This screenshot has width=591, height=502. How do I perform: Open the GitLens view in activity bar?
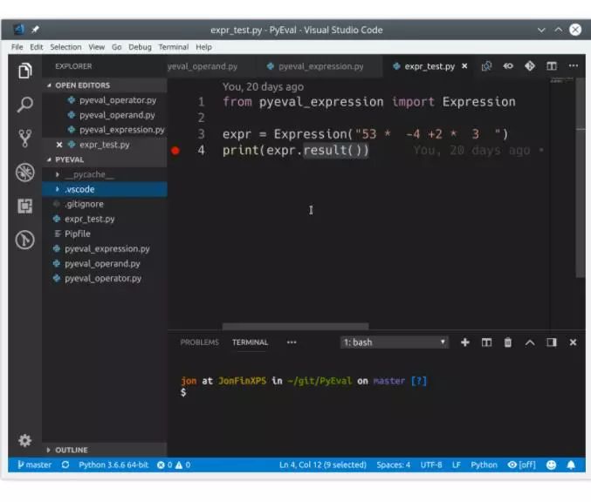tap(24, 240)
